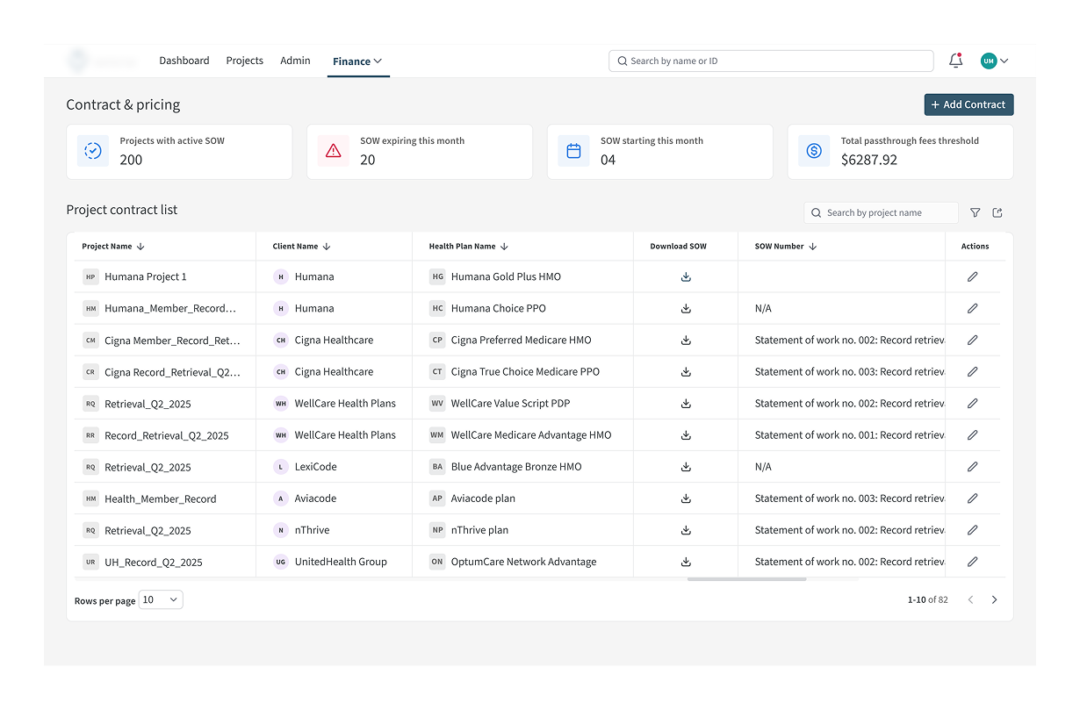Click edit pencil for nThrive row
This screenshot has width=1080, height=710.
(972, 530)
